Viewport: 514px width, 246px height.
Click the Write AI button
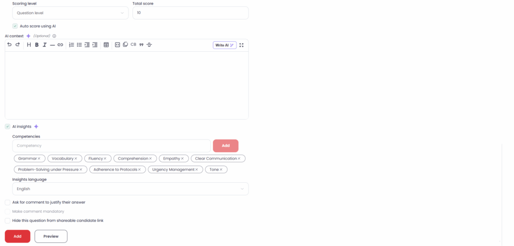(x=224, y=45)
